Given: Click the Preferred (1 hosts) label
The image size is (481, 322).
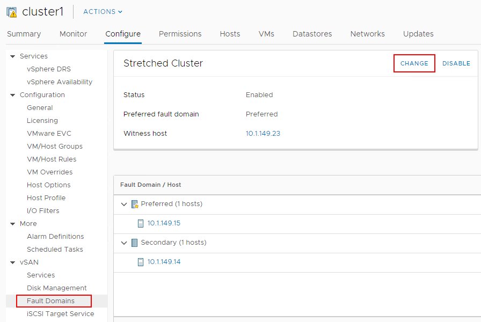Looking at the screenshot, I should pyautogui.click(x=171, y=204).
